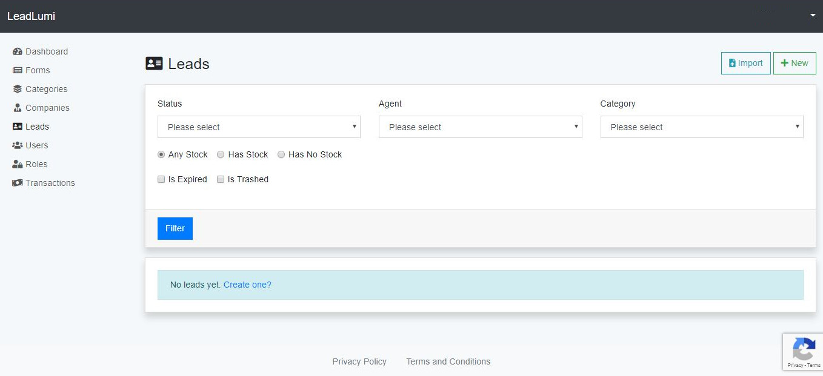The width and height of the screenshot is (823, 376).
Task: Follow the Create one? link
Action: pos(247,285)
